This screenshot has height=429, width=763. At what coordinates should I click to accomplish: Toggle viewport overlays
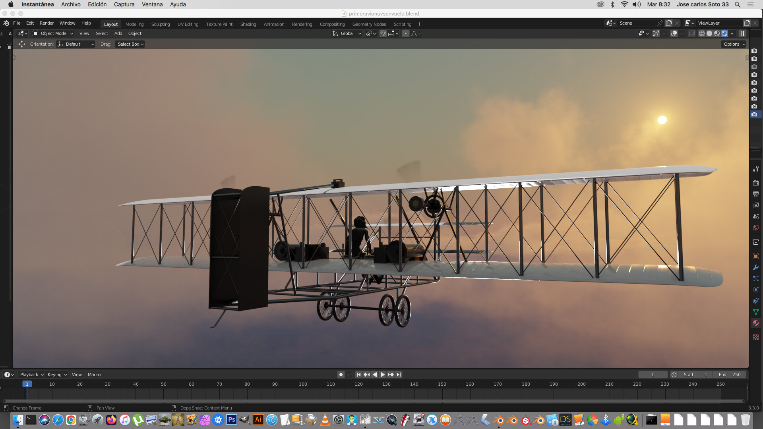coord(674,33)
